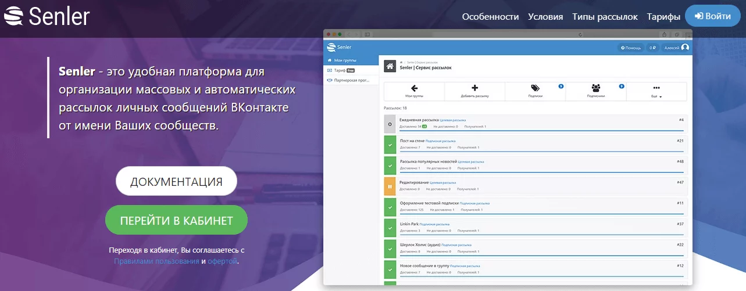This screenshot has height=291, width=746.
Task: Click the Рассылок: 18 counter text
Action: pyautogui.click(x=395, y=108)
